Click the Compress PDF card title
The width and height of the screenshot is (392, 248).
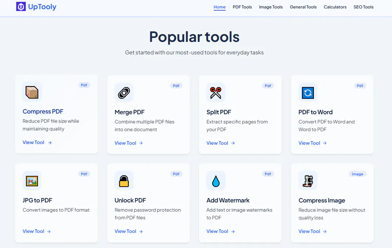point(43,111)
